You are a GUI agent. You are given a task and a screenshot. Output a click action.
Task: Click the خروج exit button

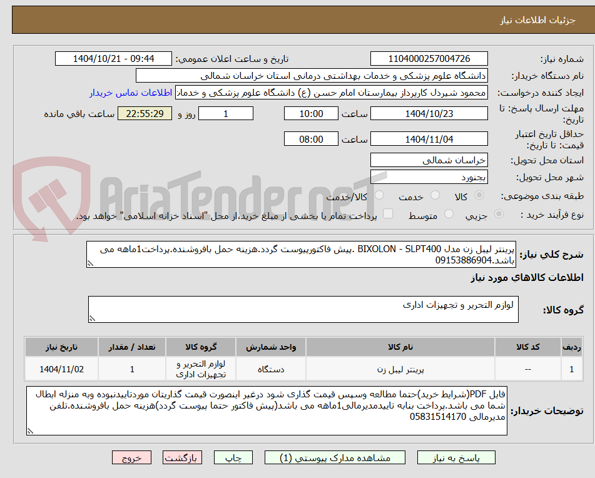pyautogui.click(x=131, y=457)
